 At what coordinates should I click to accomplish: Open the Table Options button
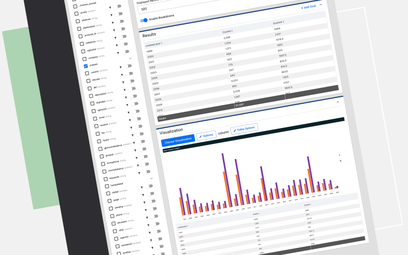point(244,129)
